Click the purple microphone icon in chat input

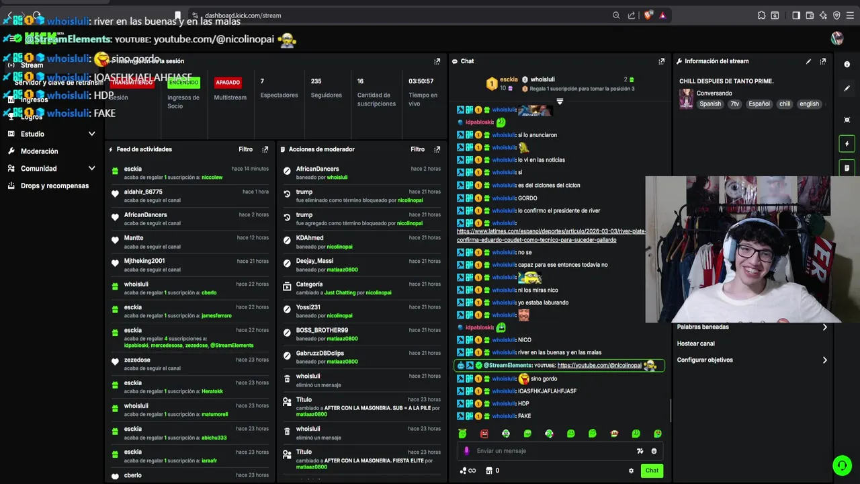467,451
